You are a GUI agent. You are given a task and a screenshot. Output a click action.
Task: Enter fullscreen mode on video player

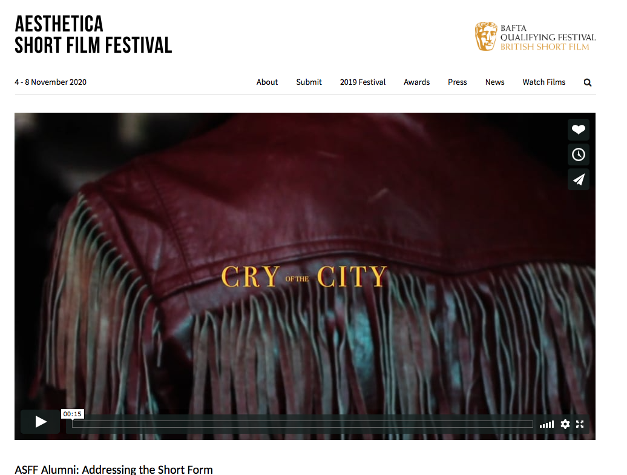click(x=580, y=424)
